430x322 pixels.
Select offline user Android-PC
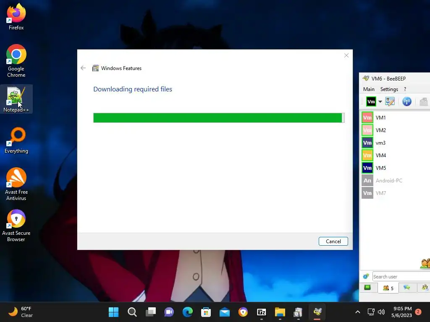coord(395,181)
